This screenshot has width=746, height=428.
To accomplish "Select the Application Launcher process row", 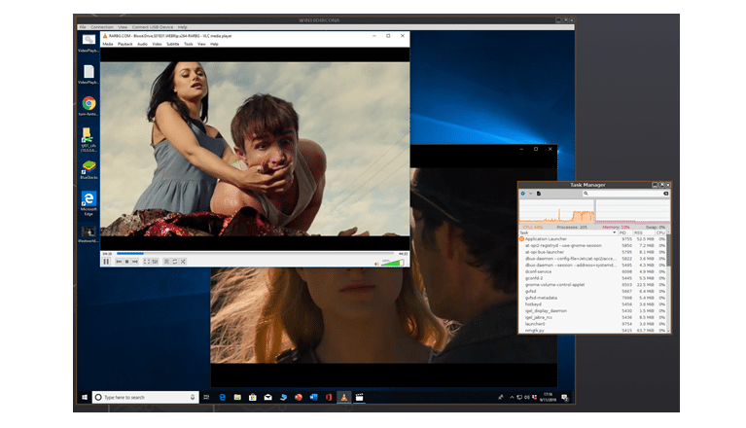I will 592,239.
